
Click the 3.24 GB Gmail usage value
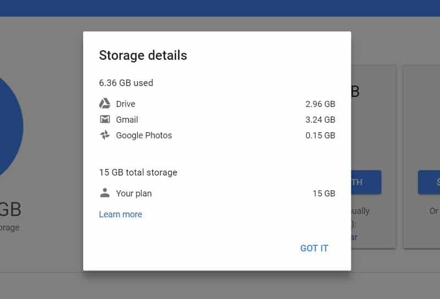tap(320, 120)
